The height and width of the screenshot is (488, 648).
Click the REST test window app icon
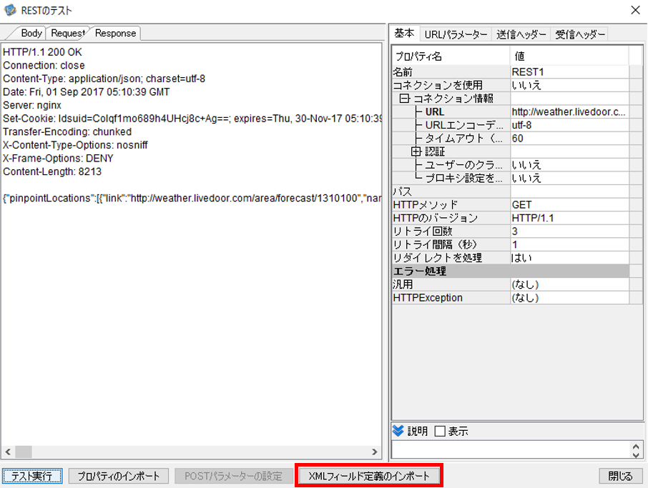point(10,10)
